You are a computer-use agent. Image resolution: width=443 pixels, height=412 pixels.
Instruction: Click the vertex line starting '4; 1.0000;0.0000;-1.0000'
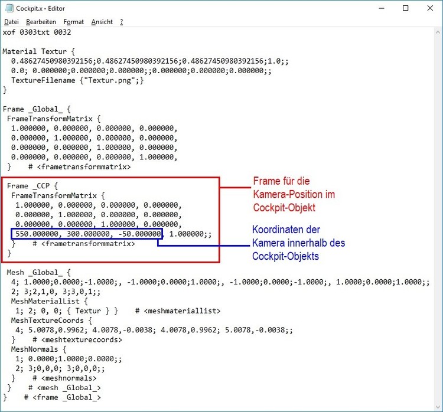tap(220, 282)
